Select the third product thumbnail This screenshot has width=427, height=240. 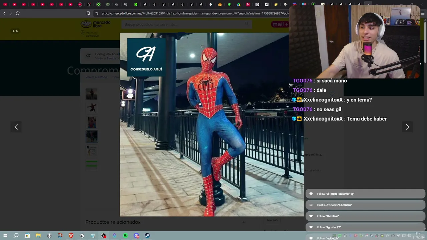(x=92, y=122)
